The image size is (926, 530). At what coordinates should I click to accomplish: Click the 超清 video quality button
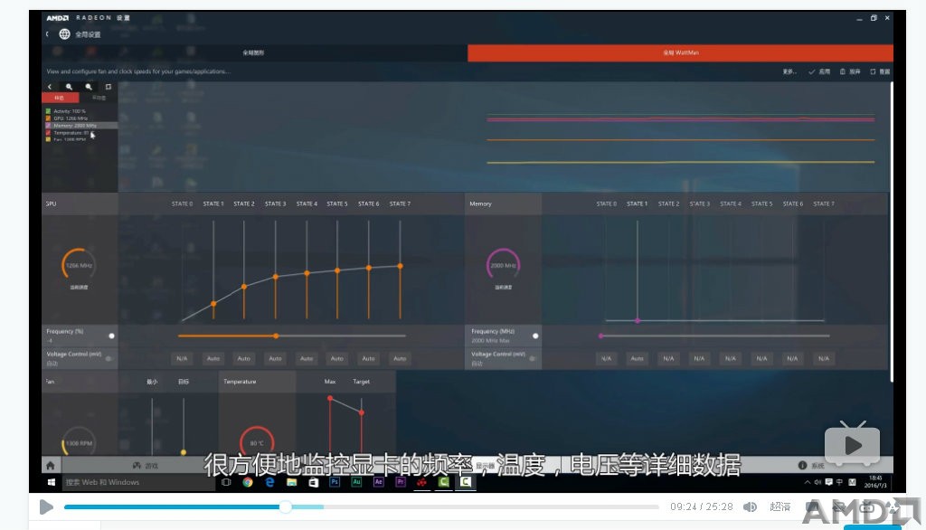[x=780, y=507]
